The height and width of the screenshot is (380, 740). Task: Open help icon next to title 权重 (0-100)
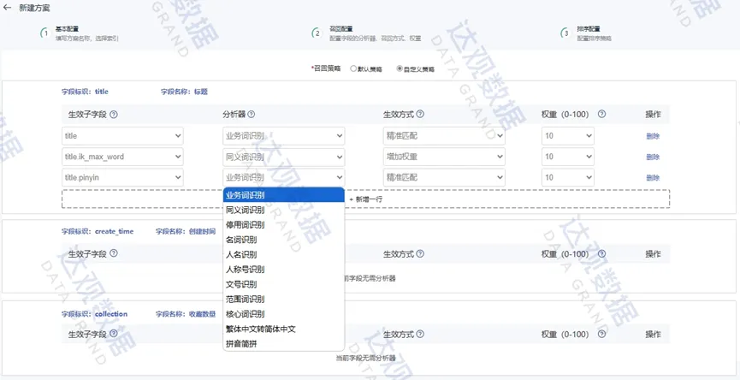point(601,114)
